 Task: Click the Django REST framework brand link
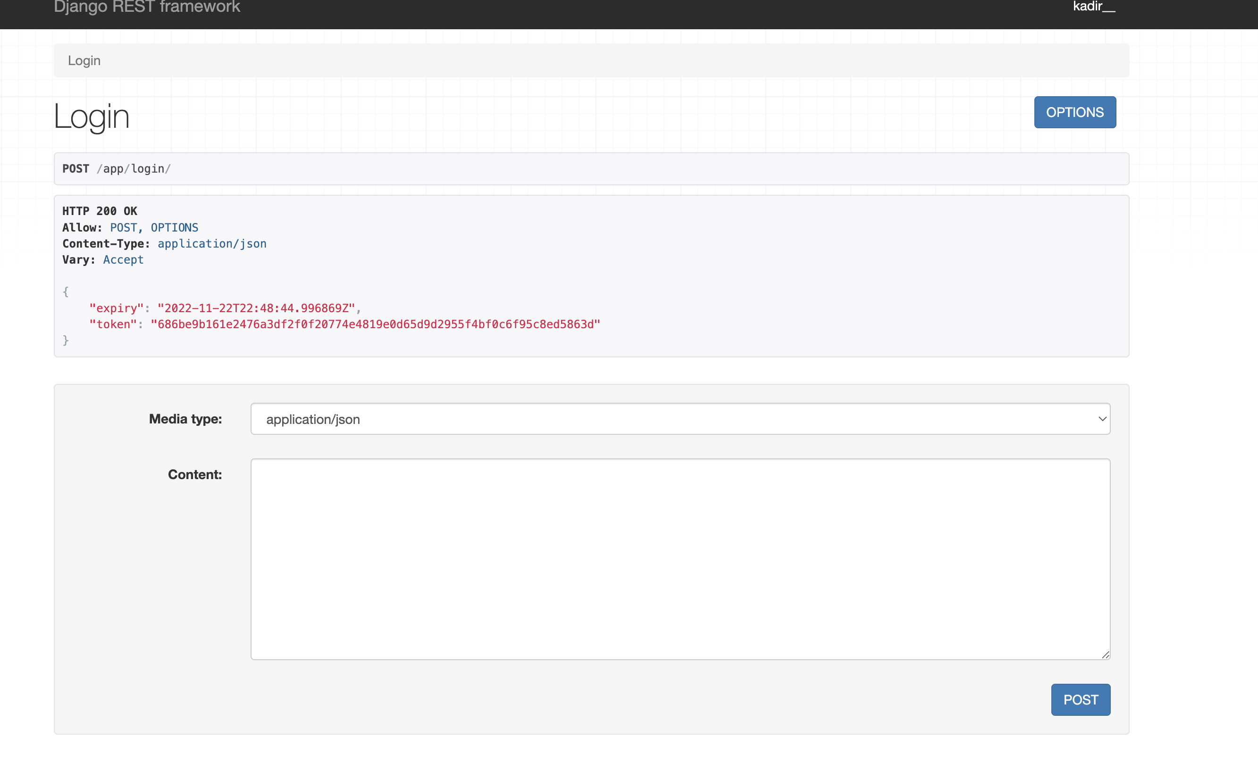point(146,7)
